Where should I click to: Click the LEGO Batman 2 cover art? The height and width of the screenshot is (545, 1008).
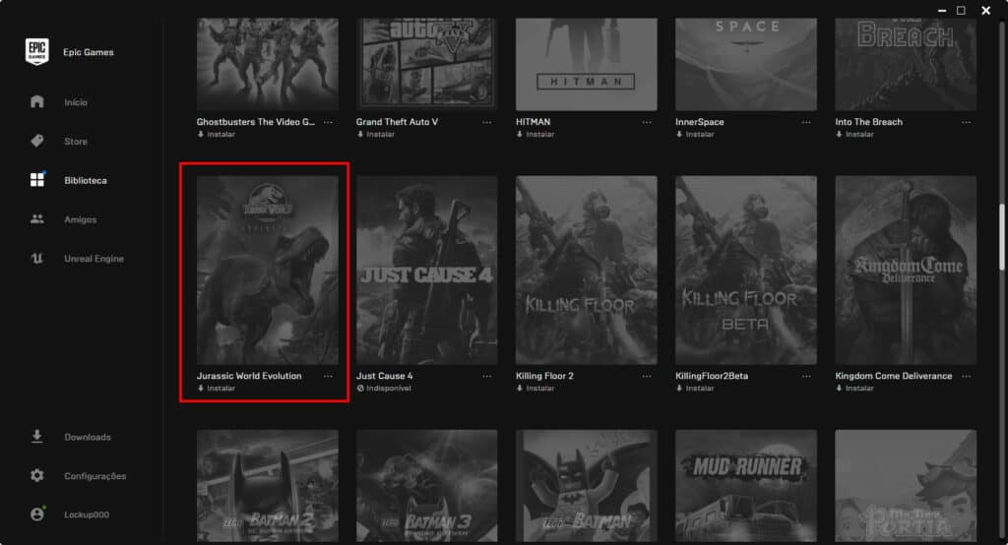pyautogui.click(x=268, y=486)
